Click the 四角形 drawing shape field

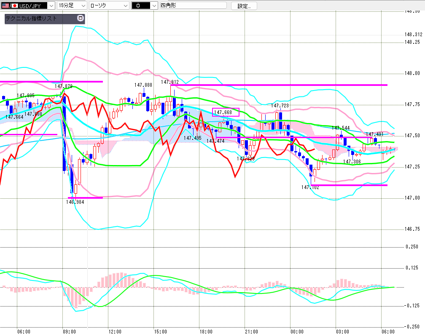click(x=193, y=5)
